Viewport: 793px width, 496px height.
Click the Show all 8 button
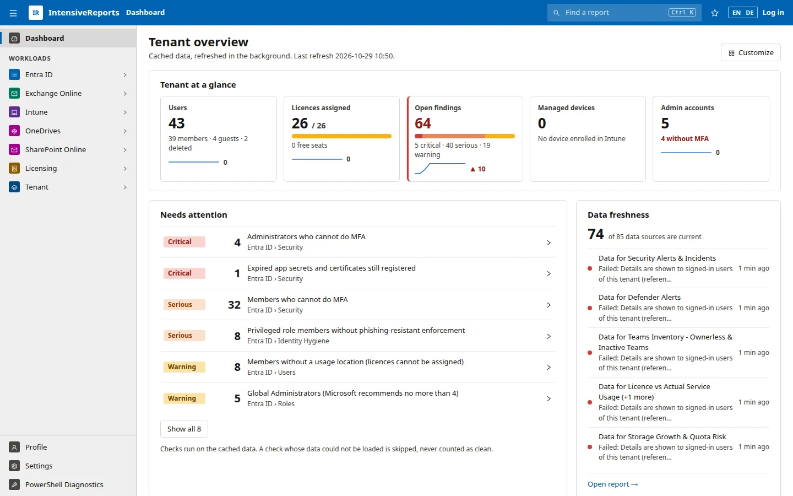coord(184,429)
